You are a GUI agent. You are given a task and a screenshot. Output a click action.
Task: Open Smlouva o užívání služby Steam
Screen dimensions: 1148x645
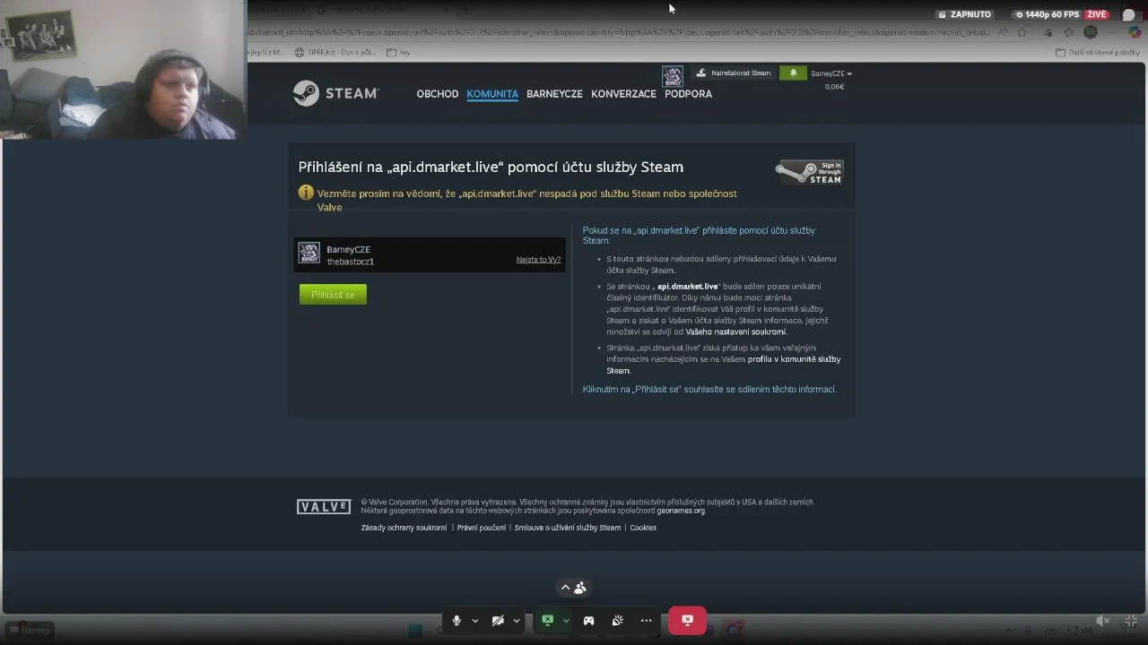[567, 528]
